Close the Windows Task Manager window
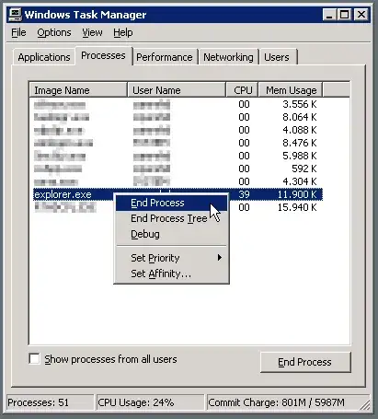Viewport: 378px width, 419px height. (x=361, y=15)
